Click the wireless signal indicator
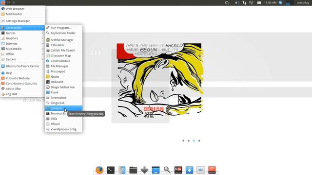This screenshot has height=175, width=312. point(251,3)
